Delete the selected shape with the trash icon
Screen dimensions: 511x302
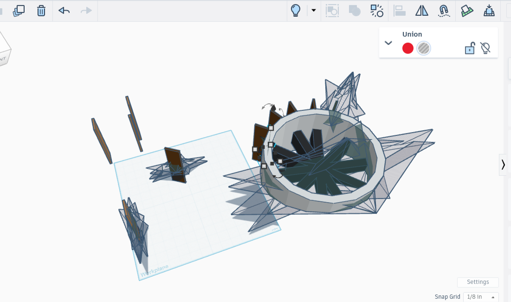(41, 11)
